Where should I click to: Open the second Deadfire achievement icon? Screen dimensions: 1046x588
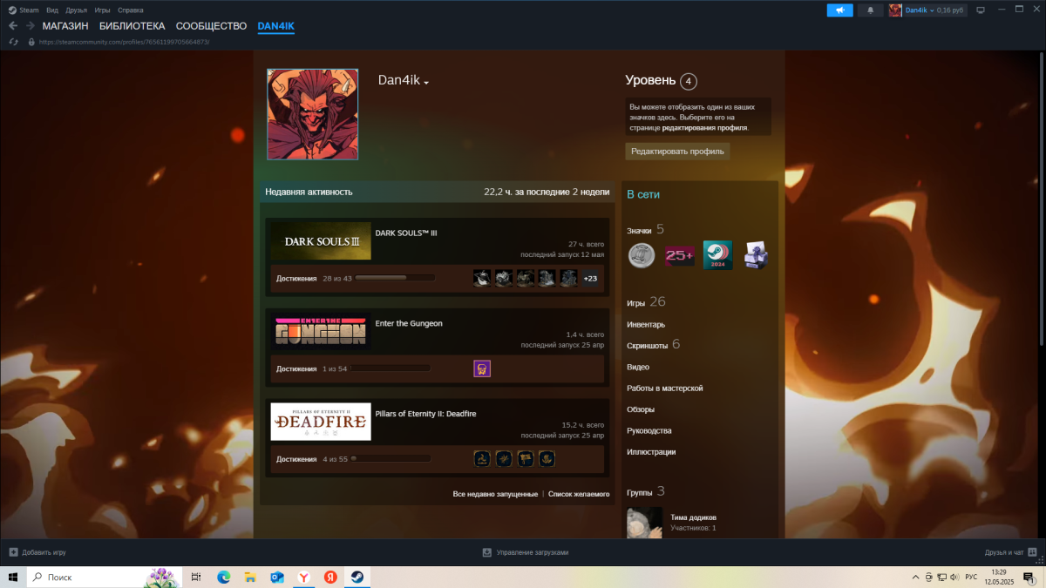click(504, 459)
